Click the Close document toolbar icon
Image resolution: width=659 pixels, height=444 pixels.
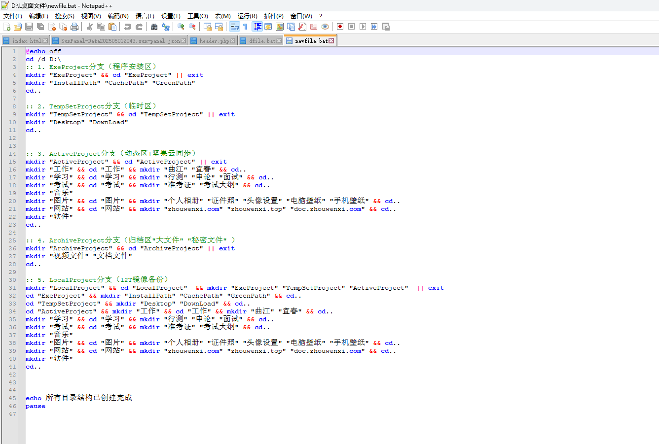point(52,27)
